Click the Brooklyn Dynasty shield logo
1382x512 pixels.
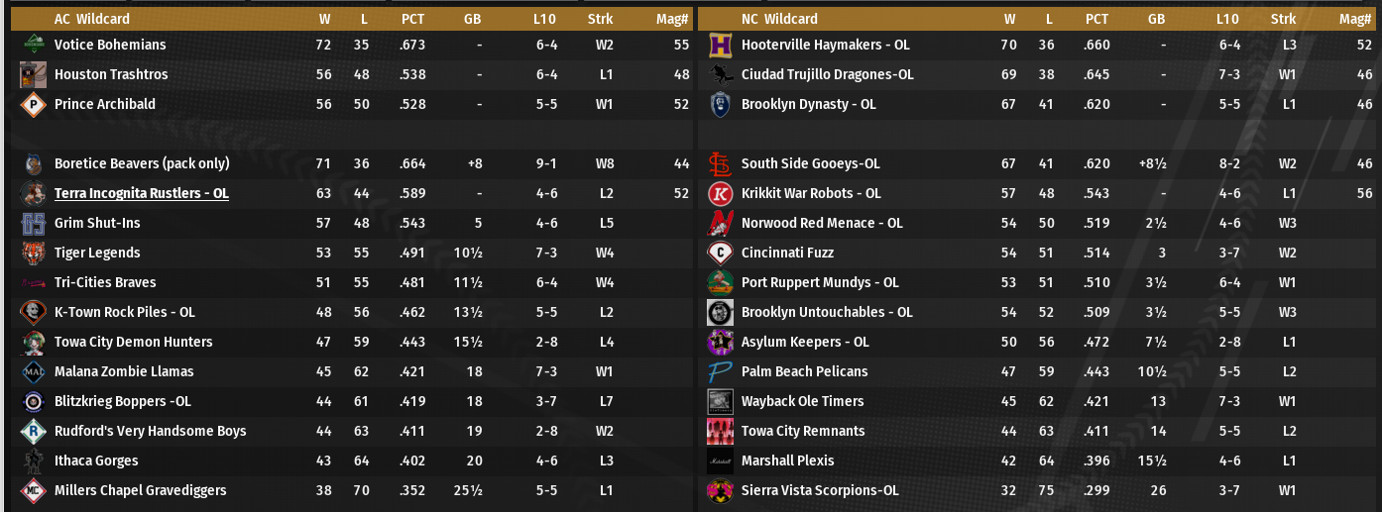tap(721, 104)
